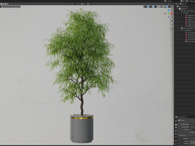Collapse the Sampling panel
This screenshot has height=146, width=195.
click(x=179, y=135)
